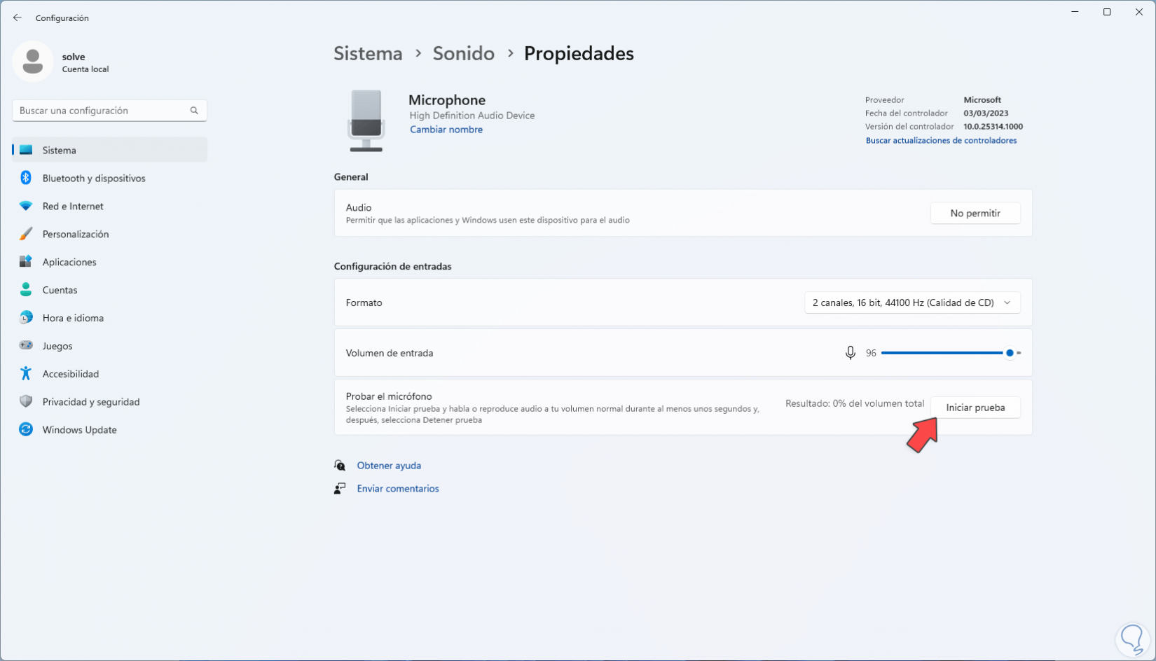This screenshot has height=661, width=1156.
Task: Mute input using the microphone icon
Action: (850, 353)
